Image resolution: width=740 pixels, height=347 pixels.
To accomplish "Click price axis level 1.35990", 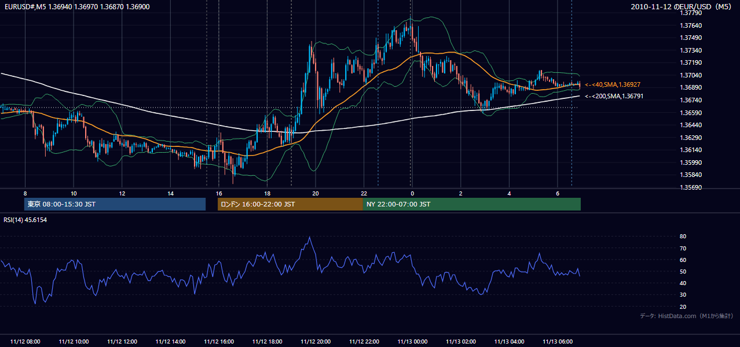I will pos(691,163).
